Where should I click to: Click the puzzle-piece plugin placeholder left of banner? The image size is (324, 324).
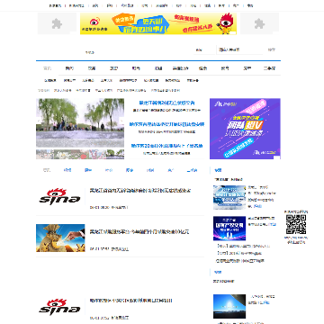tap(57, 23)
